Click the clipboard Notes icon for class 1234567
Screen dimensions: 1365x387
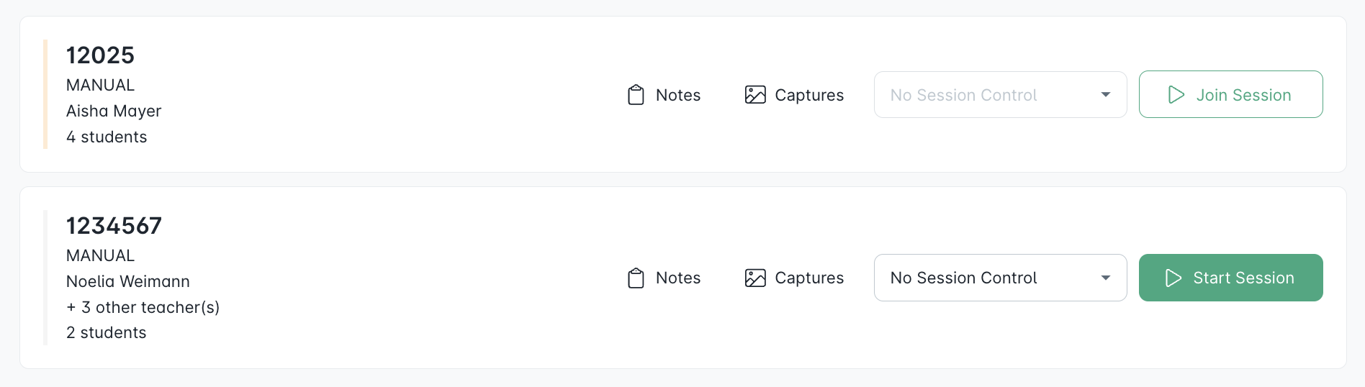pyautogui.click(x=636, y=278)
